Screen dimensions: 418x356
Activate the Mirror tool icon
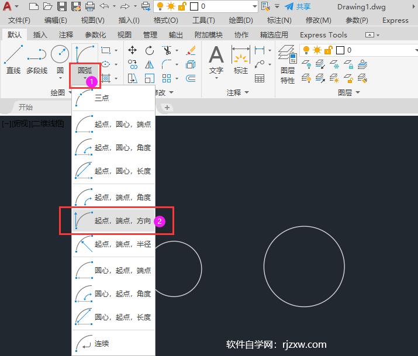[150, 64]
